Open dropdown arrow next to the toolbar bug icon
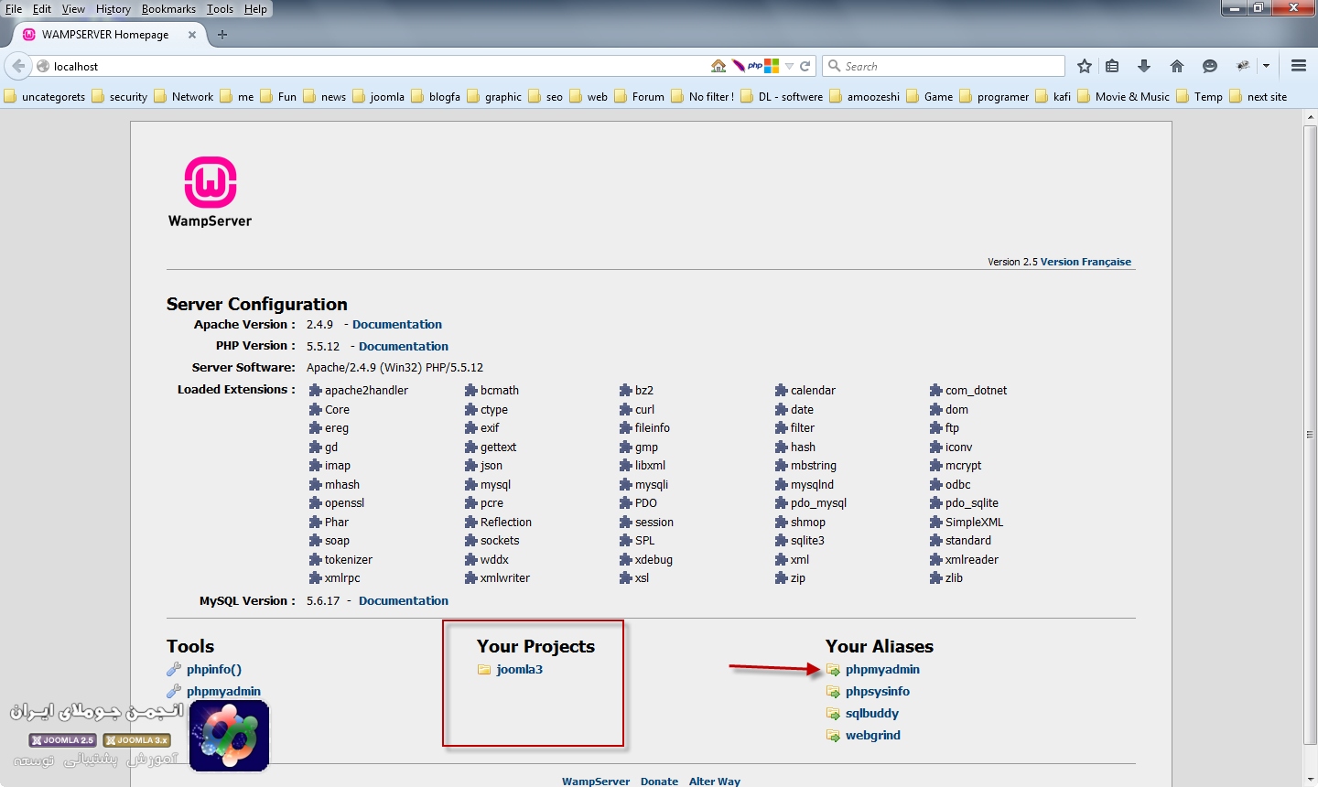 click(1266, 66)
